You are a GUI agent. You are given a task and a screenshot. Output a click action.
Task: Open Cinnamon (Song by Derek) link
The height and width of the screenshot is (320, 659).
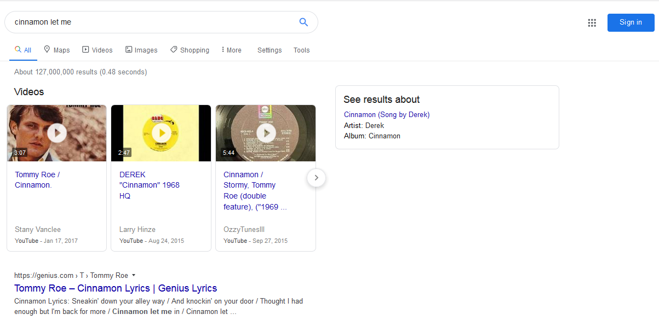coord(387,114)
